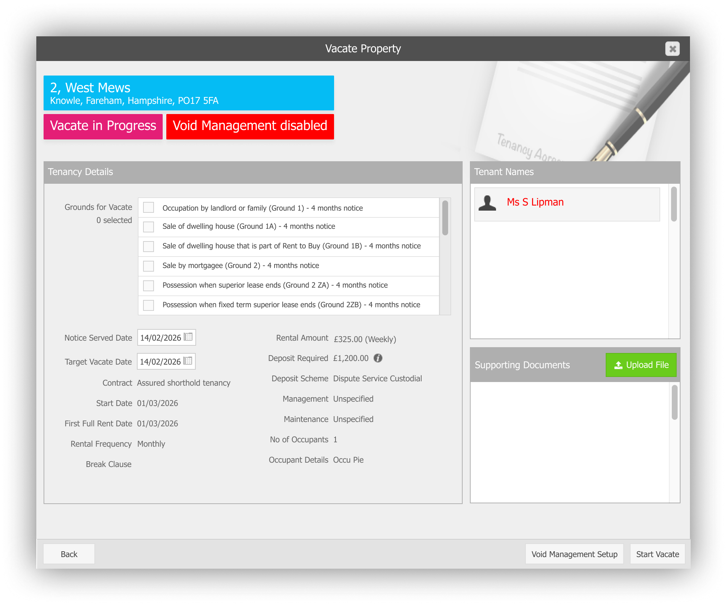This screenshot has height=605, width=727.
Task: Click the Supporting Documents header label
Action: pyautogui.click(x=522, y=365)
